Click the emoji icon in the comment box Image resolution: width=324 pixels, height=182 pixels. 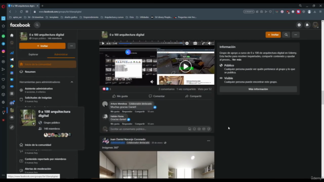pos(194,129)
